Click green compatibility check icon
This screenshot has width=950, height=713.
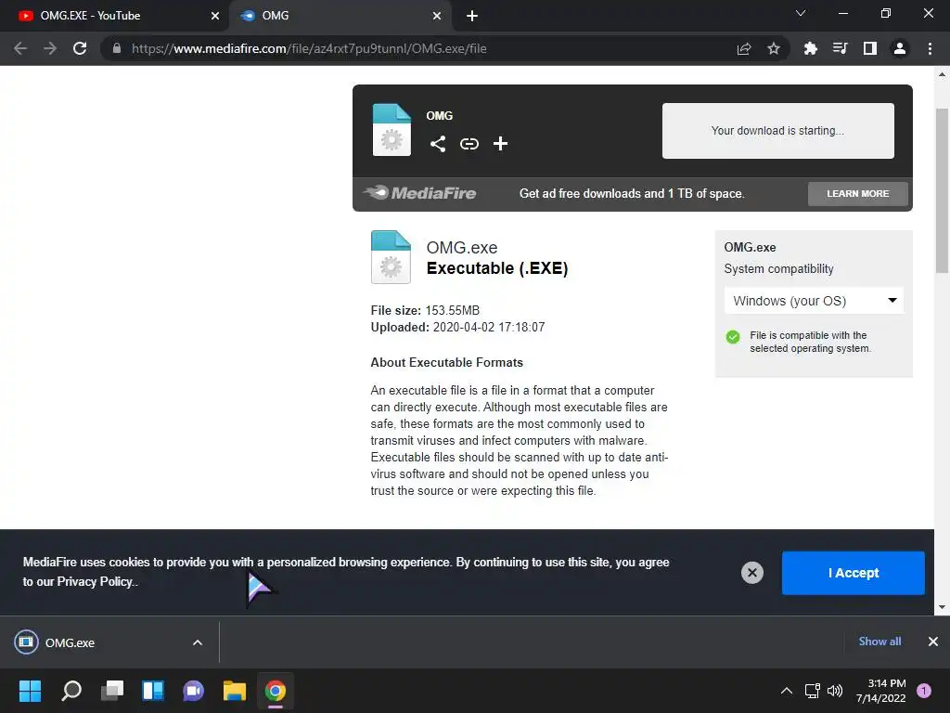733,337
